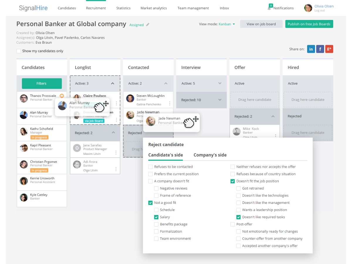Uncheck Doesn't fit the job position

233,181
